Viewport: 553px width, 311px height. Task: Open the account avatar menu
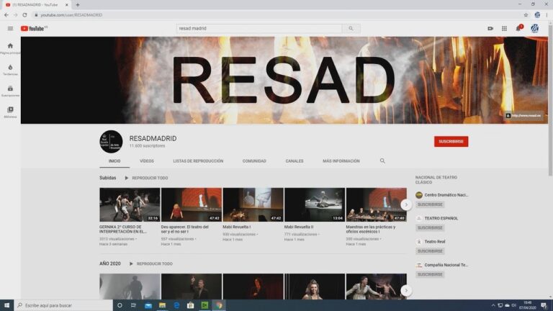(535, 29)
